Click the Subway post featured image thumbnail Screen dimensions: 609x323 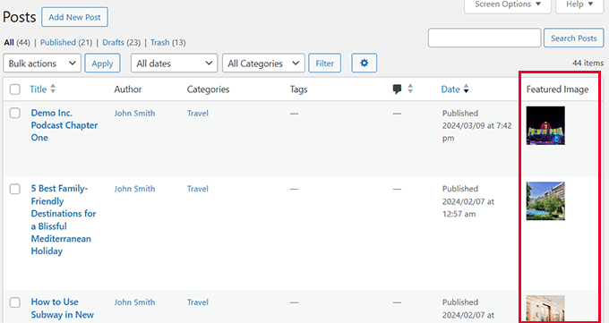pyautogui.click(x=545, y=309)
